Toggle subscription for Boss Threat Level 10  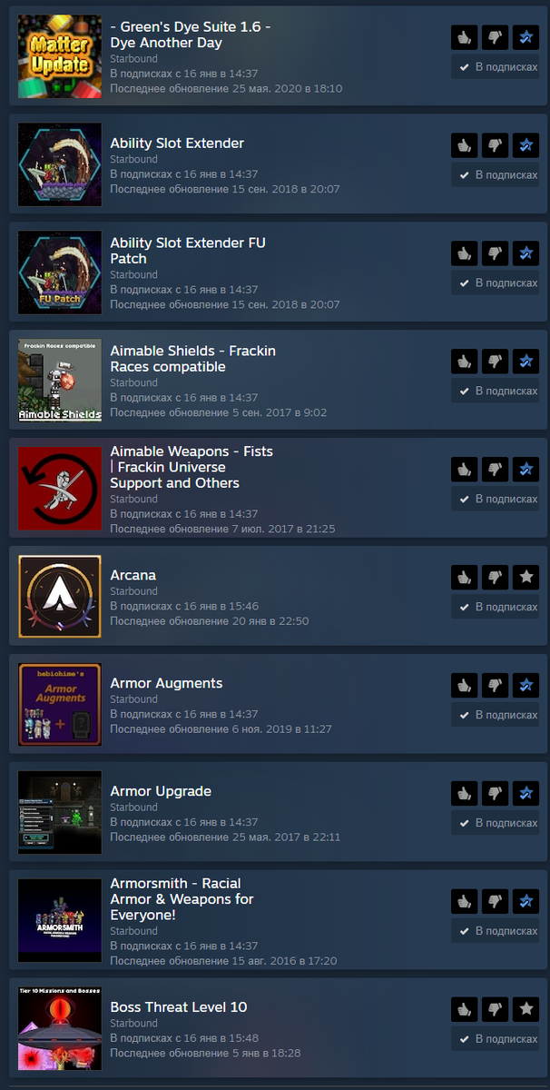pyautogui.click(x=495, y=1039)
